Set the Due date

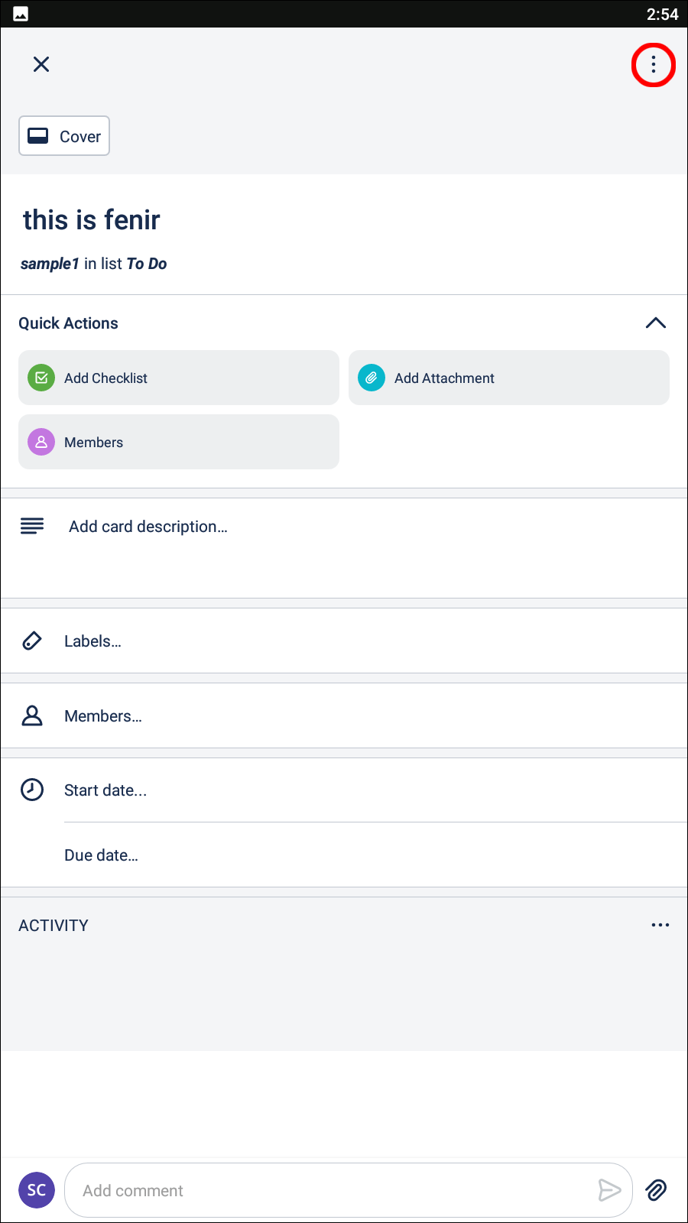101,855
